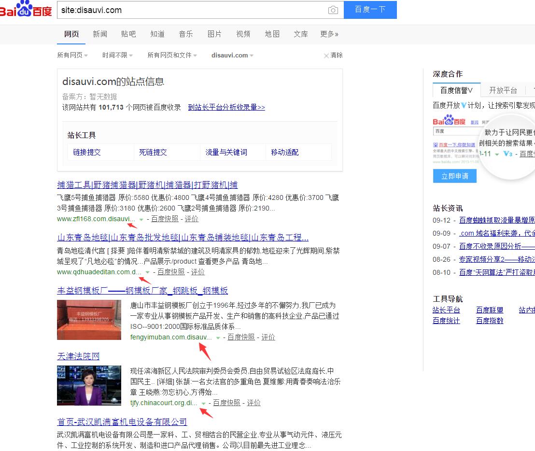Viewport: 535px width, 451px height.
Task: Click green arrow beside tjfy.chinacourt.org result URL
Action: [203, 403]
